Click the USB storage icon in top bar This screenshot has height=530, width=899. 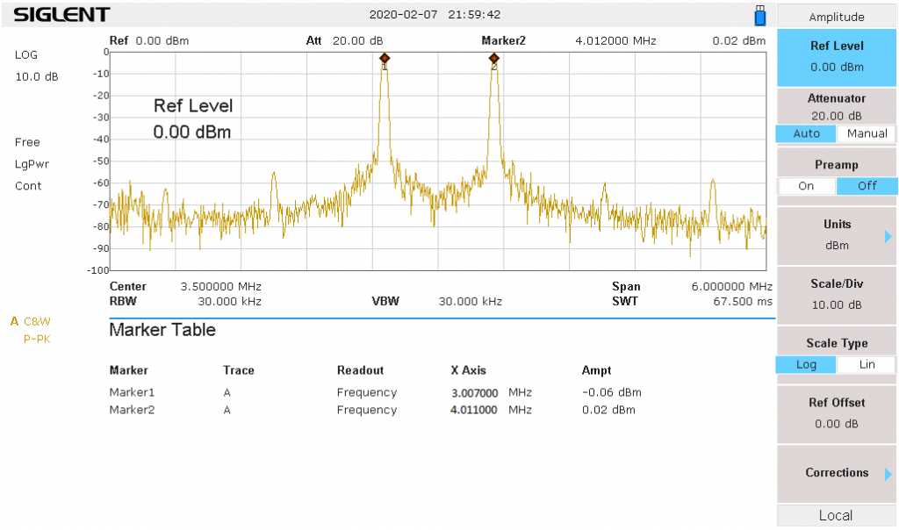tap(760, 15)
